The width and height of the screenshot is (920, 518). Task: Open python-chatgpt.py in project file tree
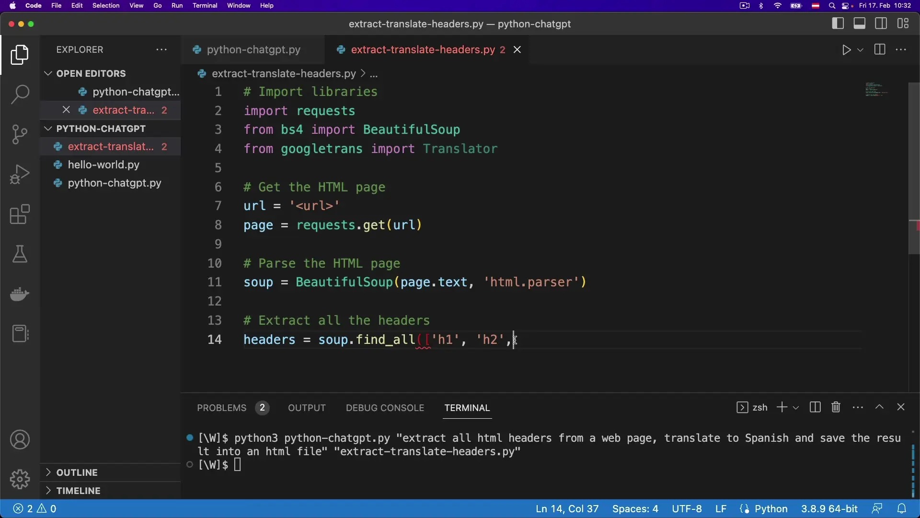[115, 183]
